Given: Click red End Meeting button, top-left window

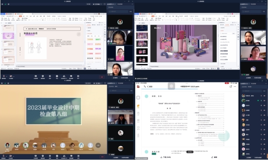Looking at the screenshot, I should click(x=102, y=77).
